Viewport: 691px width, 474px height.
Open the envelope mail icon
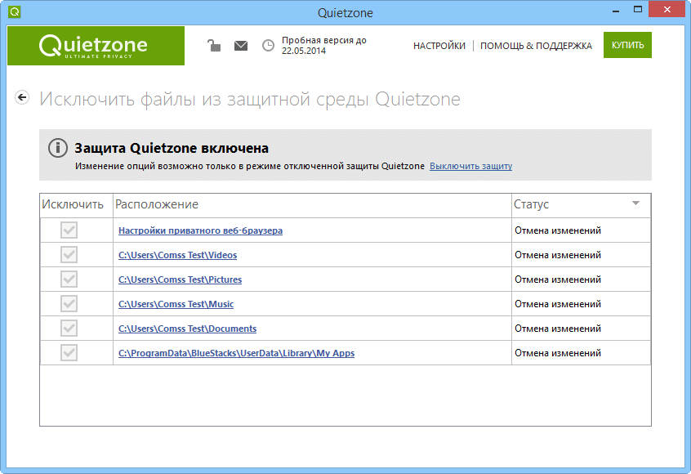(241, 46)
